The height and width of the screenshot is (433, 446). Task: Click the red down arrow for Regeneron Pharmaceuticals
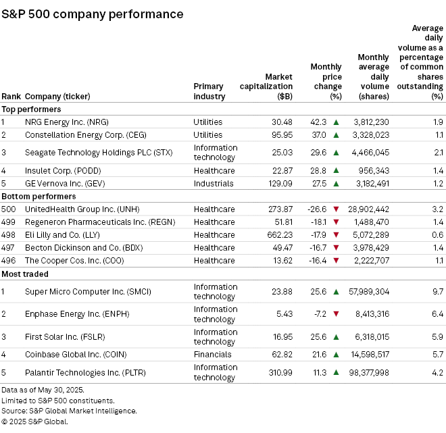[x=335, y=222]
